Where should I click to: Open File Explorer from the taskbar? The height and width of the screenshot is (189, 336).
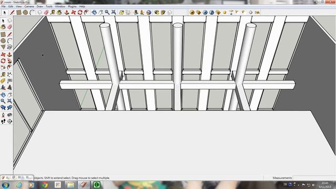click(70, 185)
